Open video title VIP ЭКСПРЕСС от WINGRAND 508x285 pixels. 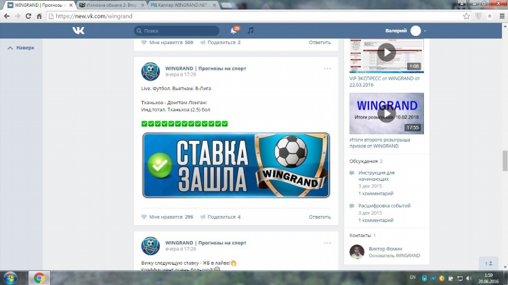385,82
